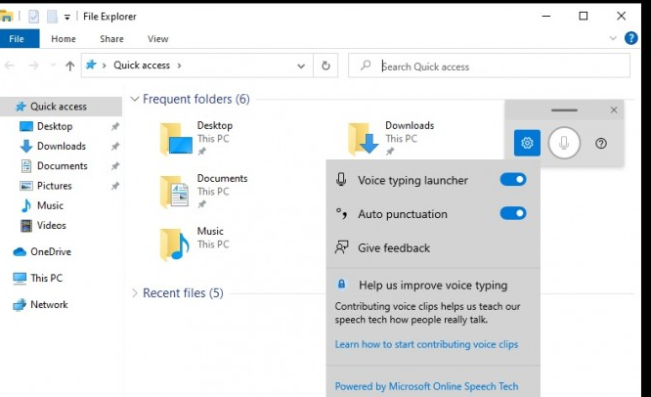This screenshot has width=651, height=397.
Task: Select Downloads in the navigation pane
Action: (x=61, y=146)
